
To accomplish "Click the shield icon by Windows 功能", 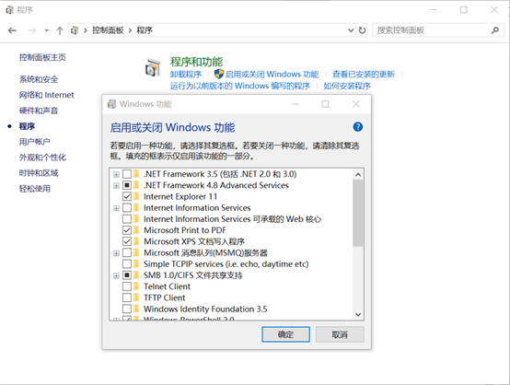I will pos(219,75).
